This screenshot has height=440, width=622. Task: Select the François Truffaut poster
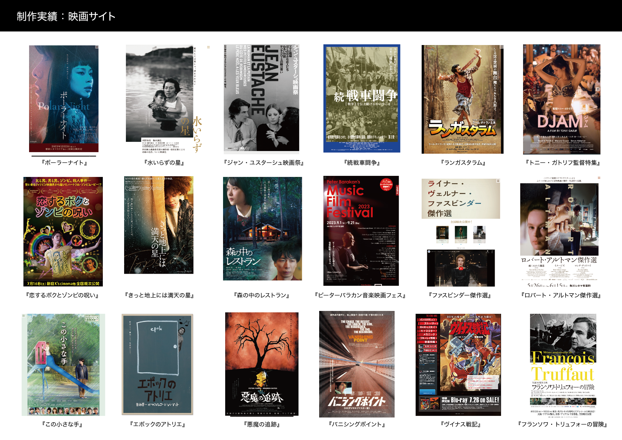tap(563, 364)
